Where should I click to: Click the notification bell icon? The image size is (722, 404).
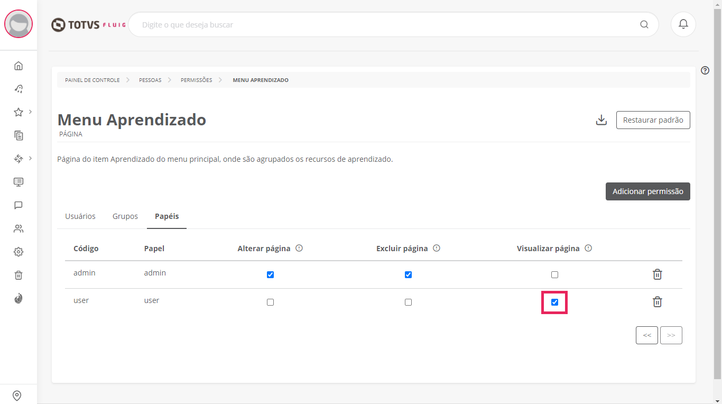(x=683, y=24)
